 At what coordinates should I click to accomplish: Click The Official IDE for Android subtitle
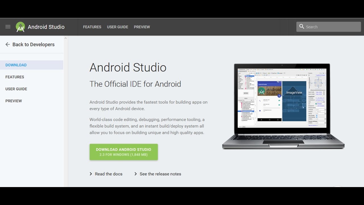click(135, 84)
